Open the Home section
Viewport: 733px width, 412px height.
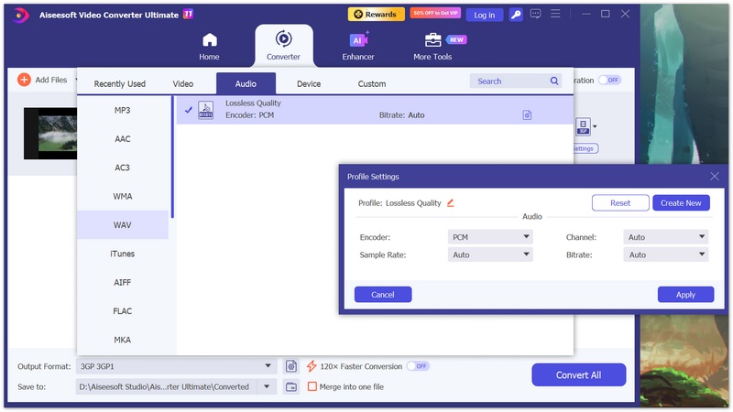tap(209, 47)
